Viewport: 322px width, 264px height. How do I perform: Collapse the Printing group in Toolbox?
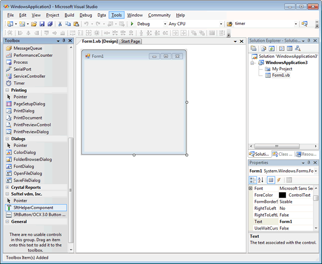[x=7, y=90]
